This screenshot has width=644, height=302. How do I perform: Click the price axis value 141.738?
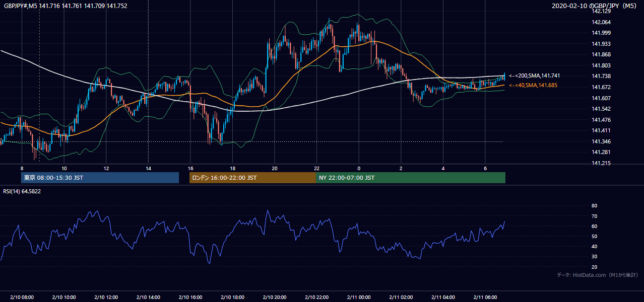coord(601,76)
